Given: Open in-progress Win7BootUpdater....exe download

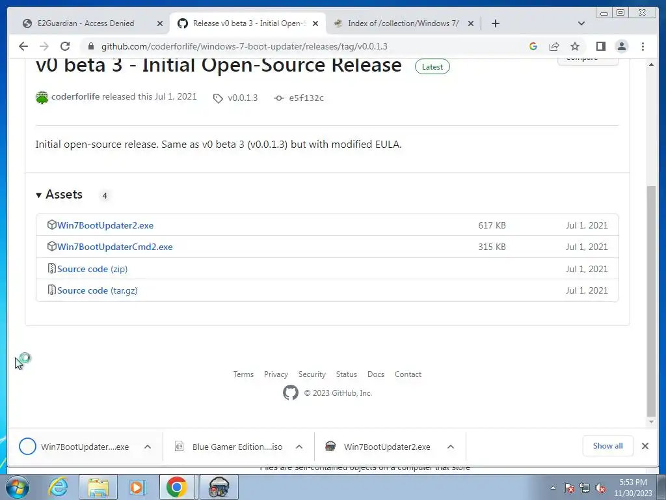Looking at the screenshot, I should (74, 447).
